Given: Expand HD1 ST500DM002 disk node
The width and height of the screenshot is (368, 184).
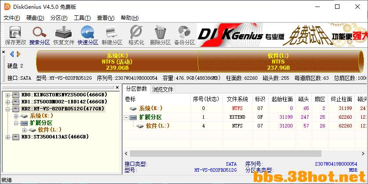Looking at the screenshot, I should [x=8, y=102].
